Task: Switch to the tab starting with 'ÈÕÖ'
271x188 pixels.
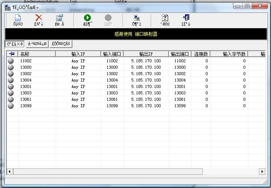Action: click(x=61, y=44)
